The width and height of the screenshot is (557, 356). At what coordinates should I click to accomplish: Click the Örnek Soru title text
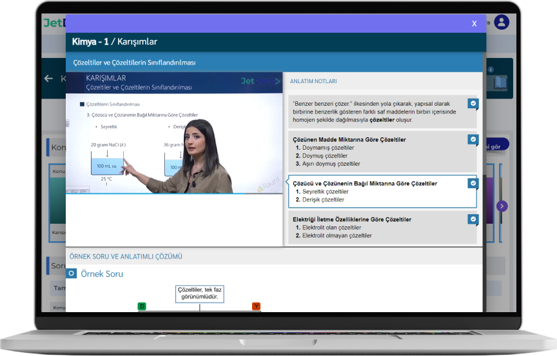click(x=102, y=274)
